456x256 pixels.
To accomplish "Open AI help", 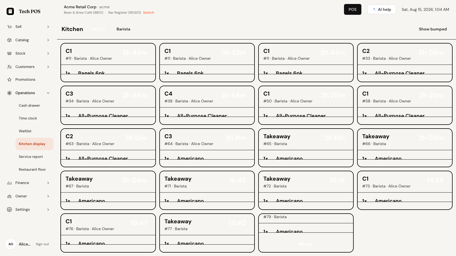I will point(381,9).
